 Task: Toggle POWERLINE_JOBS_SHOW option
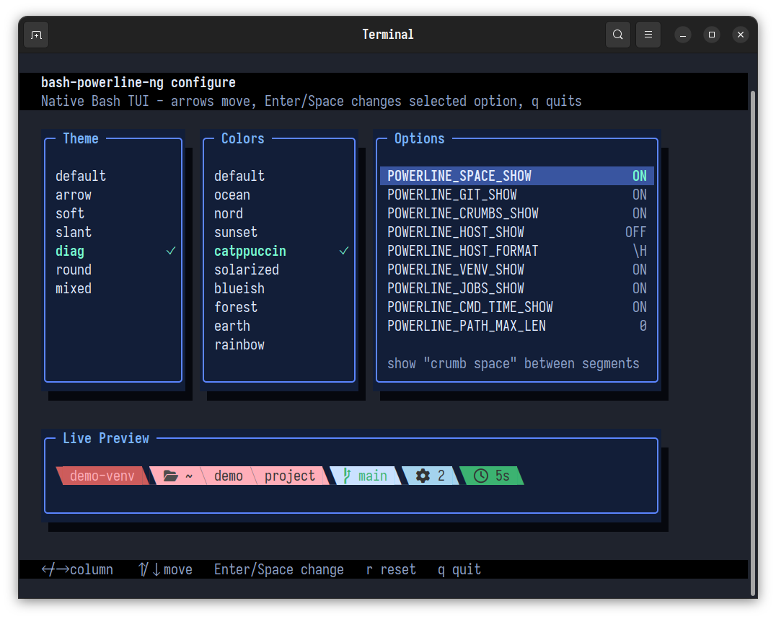(x=516, y=289)
